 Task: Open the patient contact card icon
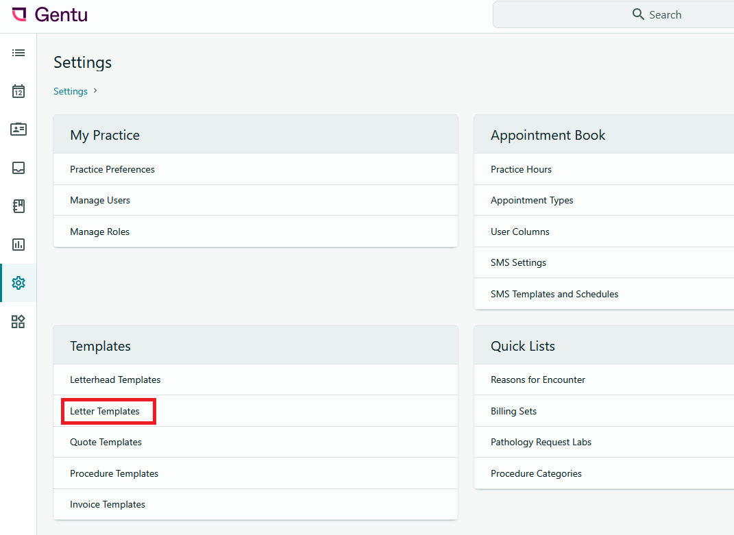tap(19, 129)
